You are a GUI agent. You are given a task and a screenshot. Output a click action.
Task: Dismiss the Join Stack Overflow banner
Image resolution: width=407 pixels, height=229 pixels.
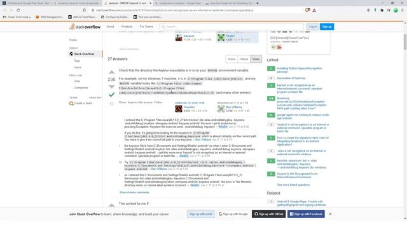click(330, 214)
